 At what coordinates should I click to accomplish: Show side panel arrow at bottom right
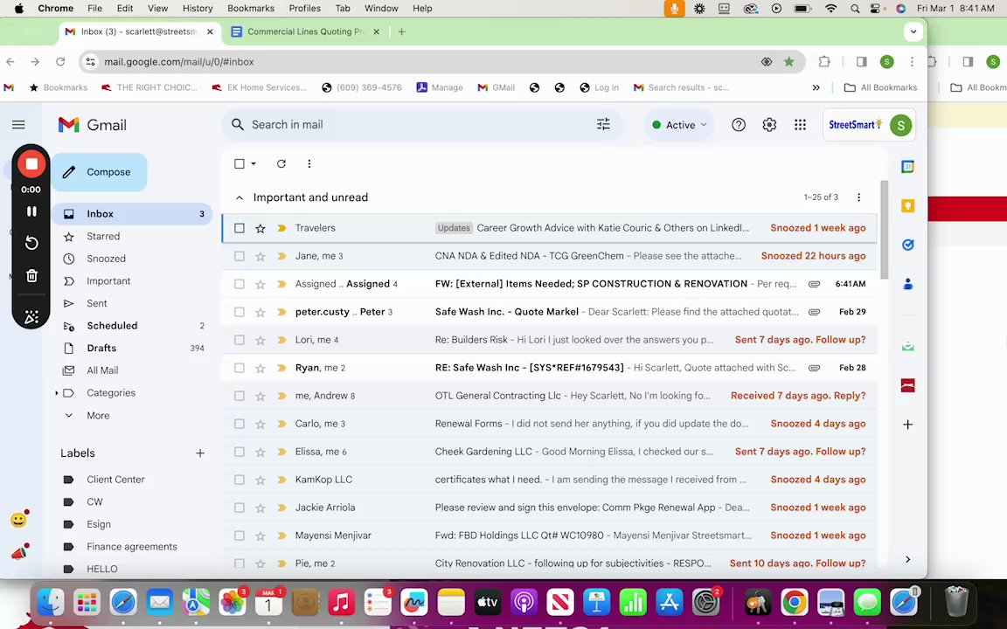pos(907,560)
